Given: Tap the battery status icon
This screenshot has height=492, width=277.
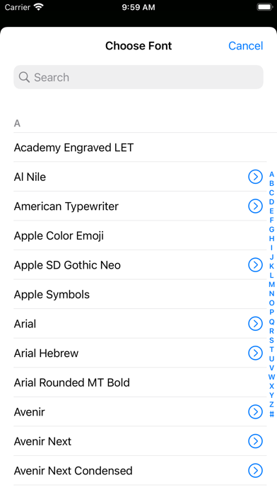Looking at the screenshot, I should (x=265, y=7).
